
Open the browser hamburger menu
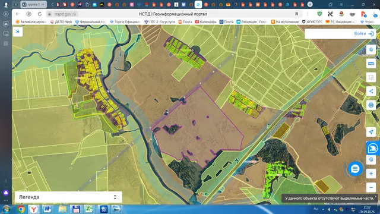click(341, 4)
